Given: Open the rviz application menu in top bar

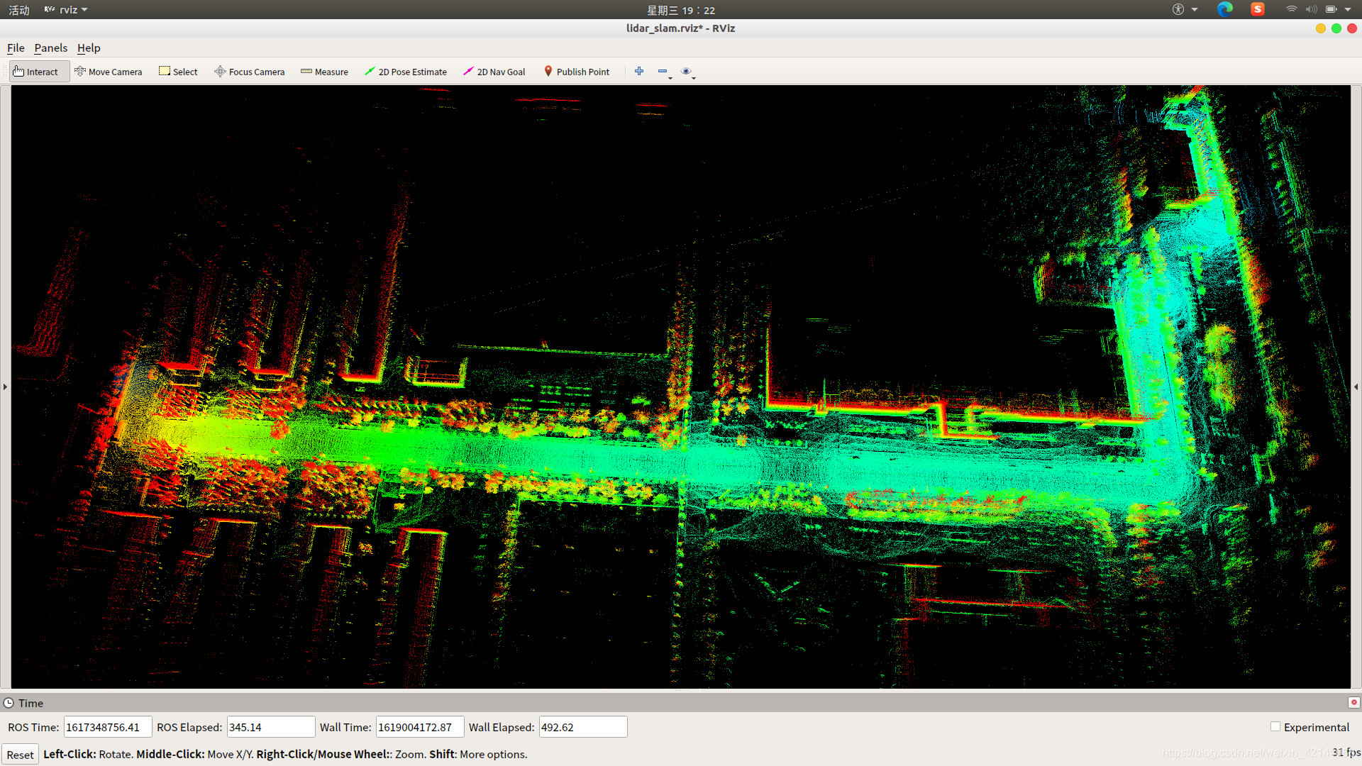Looking at the screenshot, I should tap(67, 10).
